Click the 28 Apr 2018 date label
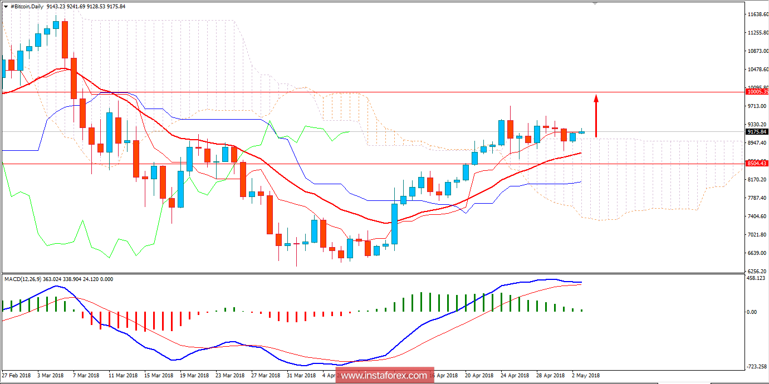This screenshot has height=384, width=769. [x=551, y=376]
